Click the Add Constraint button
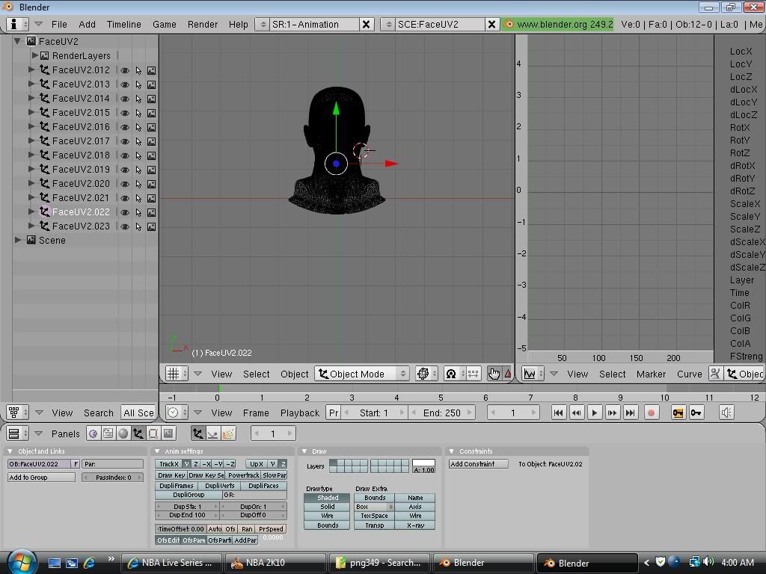 point(478,464)
